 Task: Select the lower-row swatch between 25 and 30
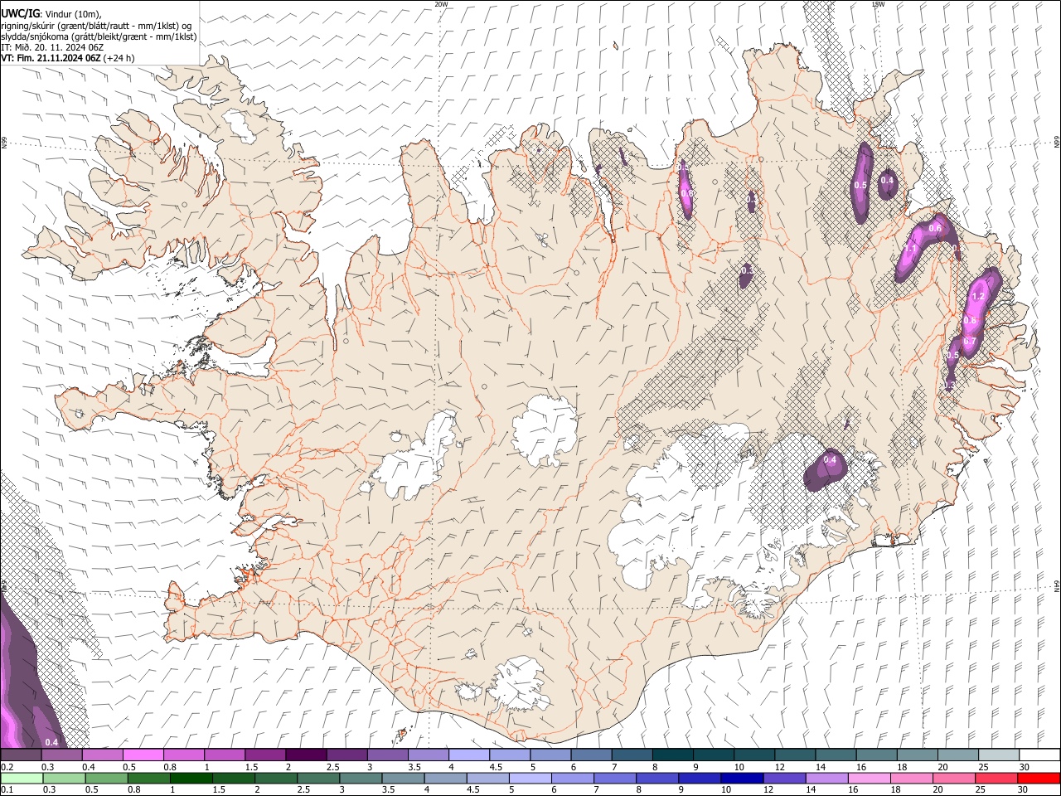995,778
